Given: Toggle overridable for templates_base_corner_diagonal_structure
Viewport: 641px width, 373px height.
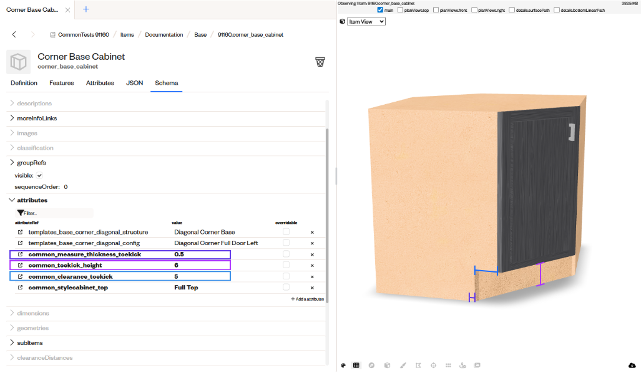Looking at the screenshot, I should click(286, 231).
